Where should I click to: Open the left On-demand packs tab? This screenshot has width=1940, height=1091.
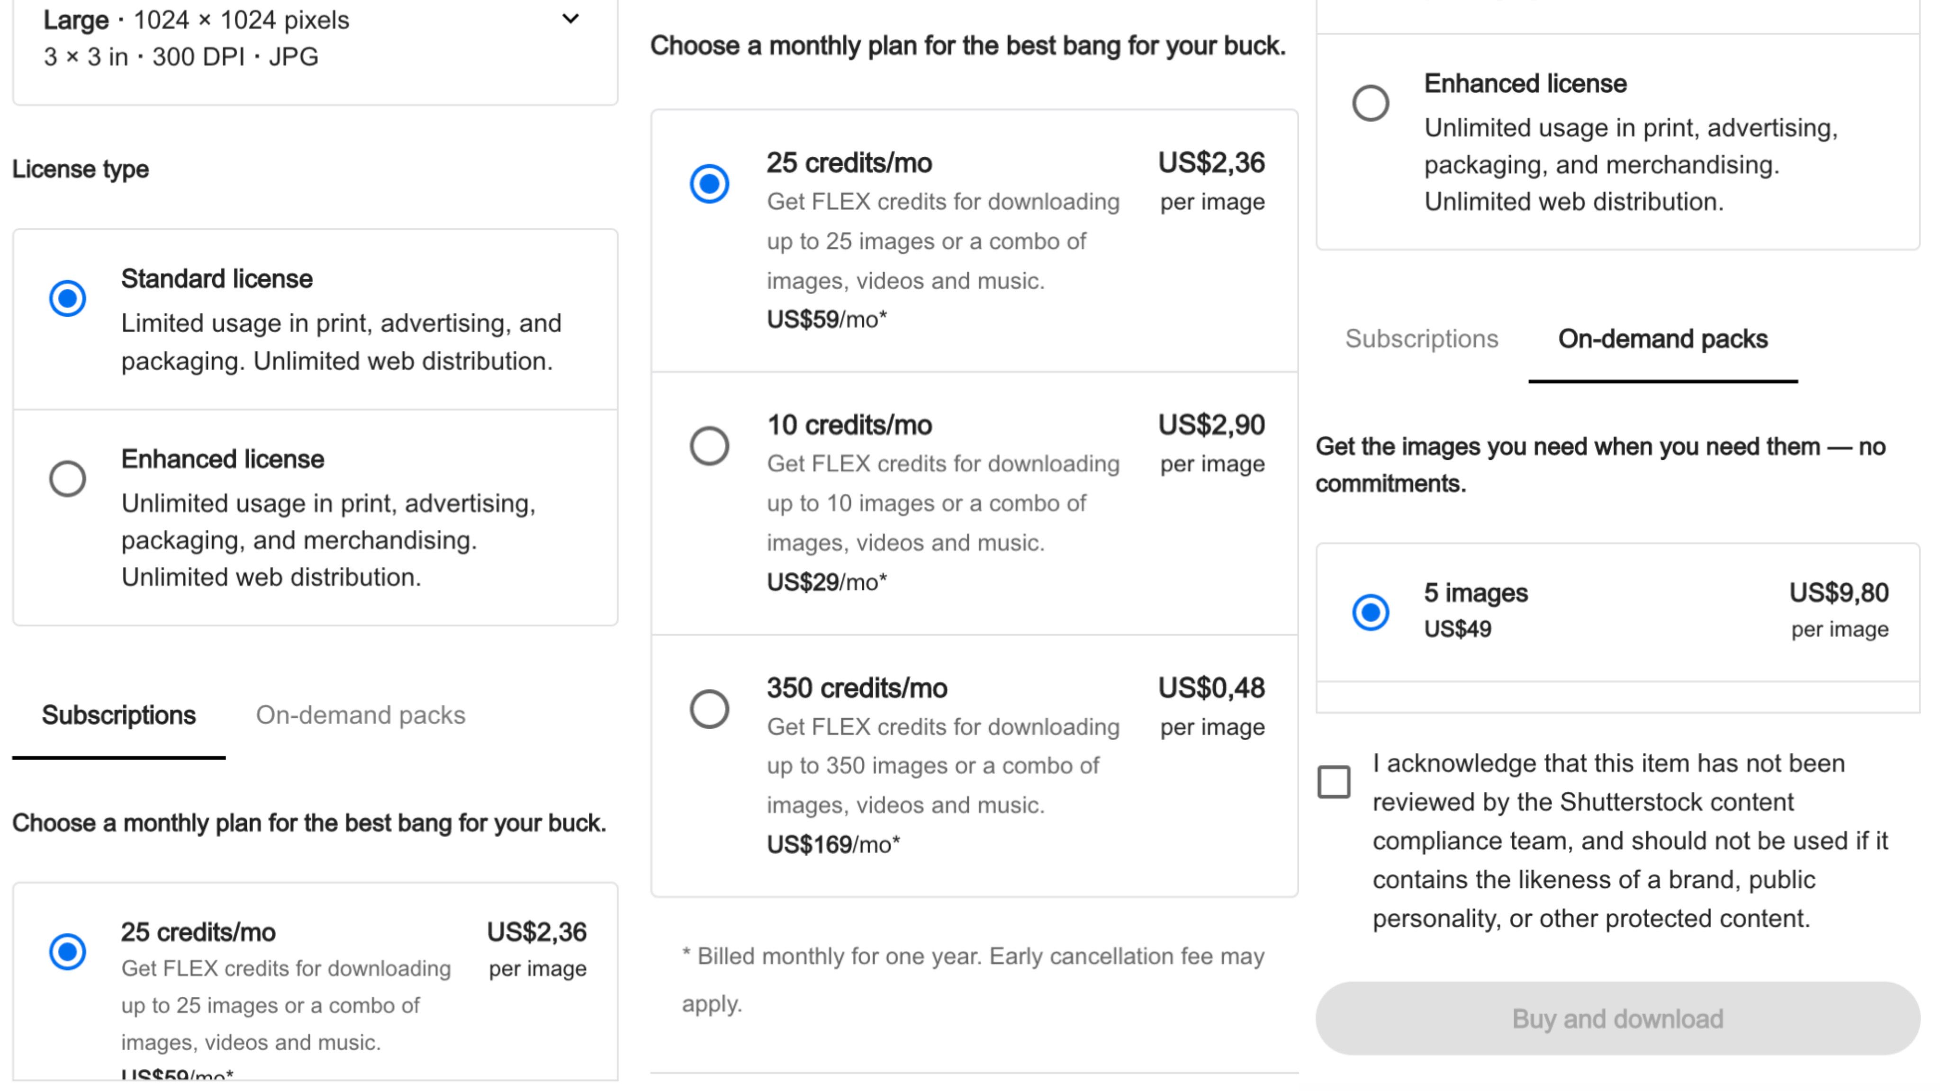click(361, 715)
